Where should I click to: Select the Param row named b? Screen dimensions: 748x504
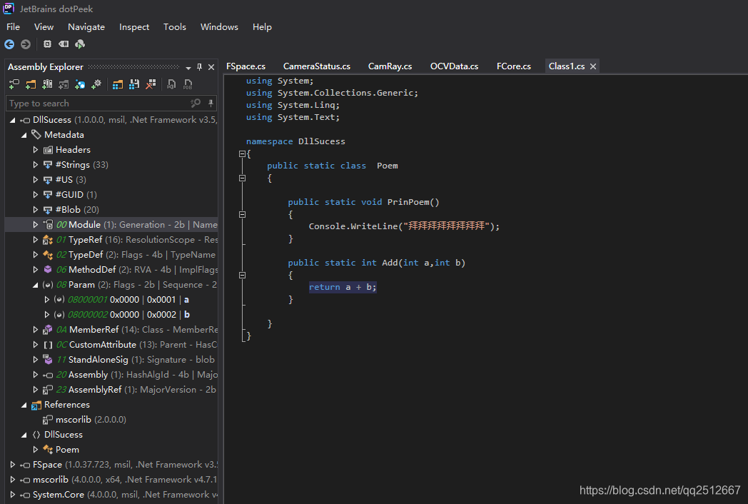111,315
